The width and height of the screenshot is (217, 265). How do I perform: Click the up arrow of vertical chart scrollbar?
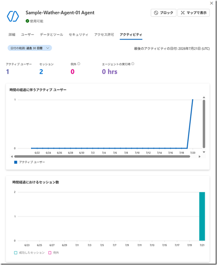tap(204, 97)
